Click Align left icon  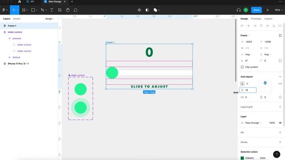242,26
